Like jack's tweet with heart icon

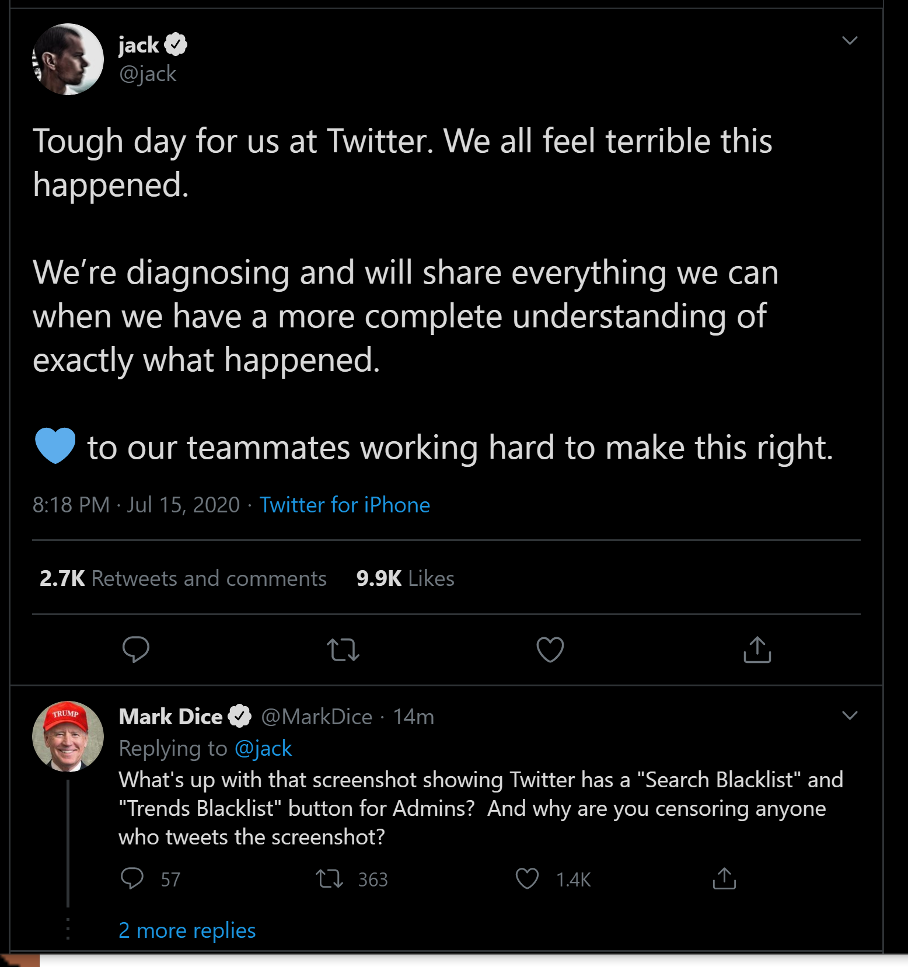tap(550, 650)
